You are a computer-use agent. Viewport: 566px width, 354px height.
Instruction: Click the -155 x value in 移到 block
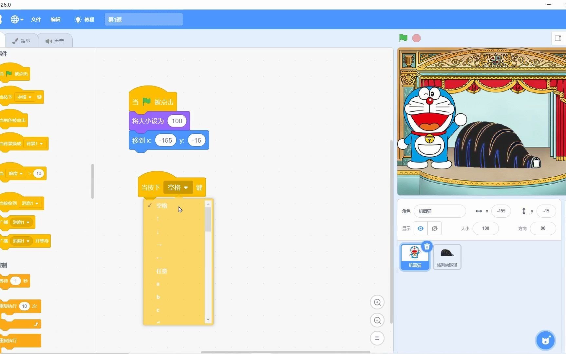pos(165,140)
